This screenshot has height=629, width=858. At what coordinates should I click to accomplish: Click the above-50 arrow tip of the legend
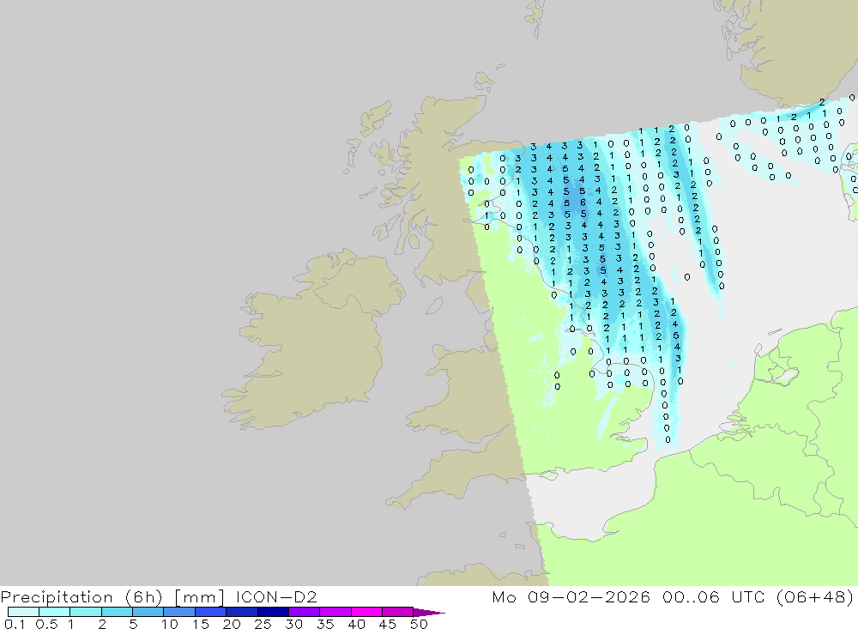click(x=430, y=613)
